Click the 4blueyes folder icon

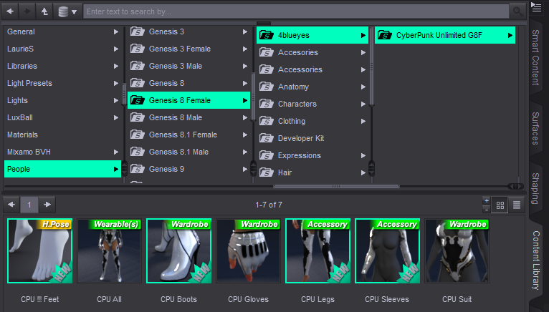(x=267, y=35)
